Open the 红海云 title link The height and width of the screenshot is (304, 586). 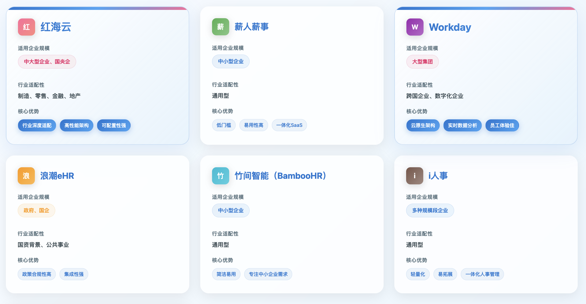[55, 27]
